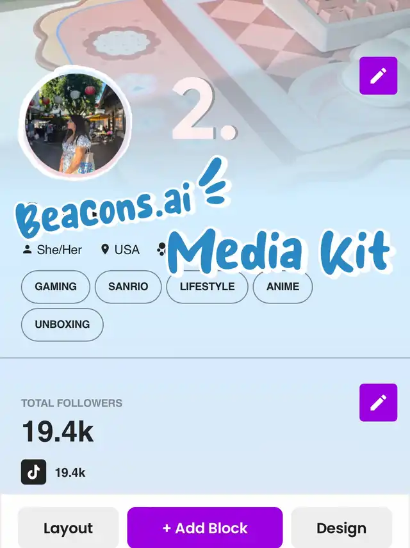This screenshot has height=548, width=410.
Task: Open the TikTok icon link
Action: point(33,472)
